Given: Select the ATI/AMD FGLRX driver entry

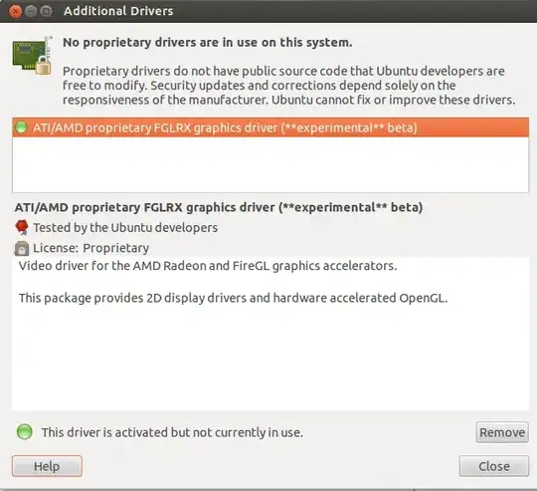Looking at the screenshot, I should [x=270, y=127].
